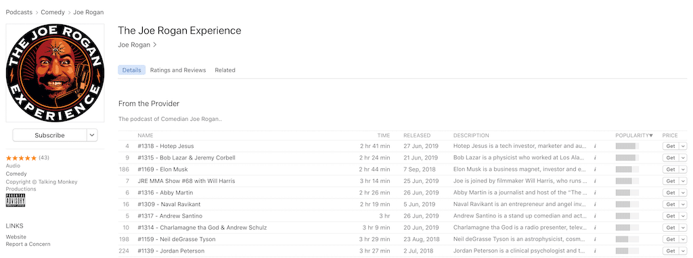The height and width of the screenshot is (258, 693).
Task: Get the #1315 Bob Lazar episode
Action: pos(671,158)
